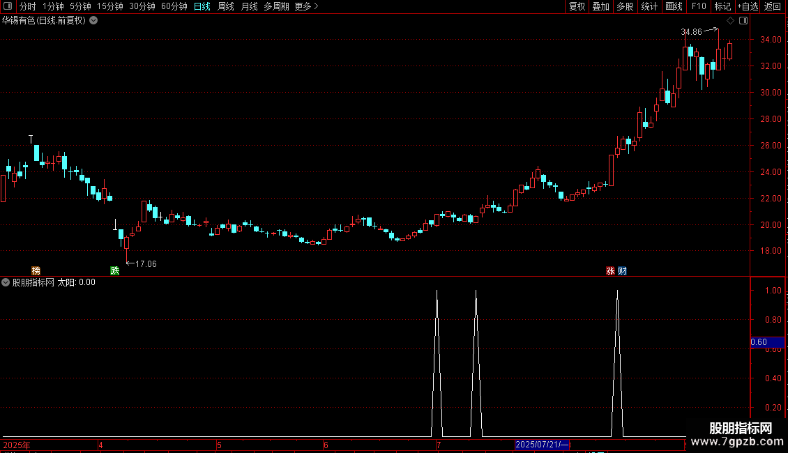
Task: Click the 榜 marker icon on chart
Action: click(36, 270)
